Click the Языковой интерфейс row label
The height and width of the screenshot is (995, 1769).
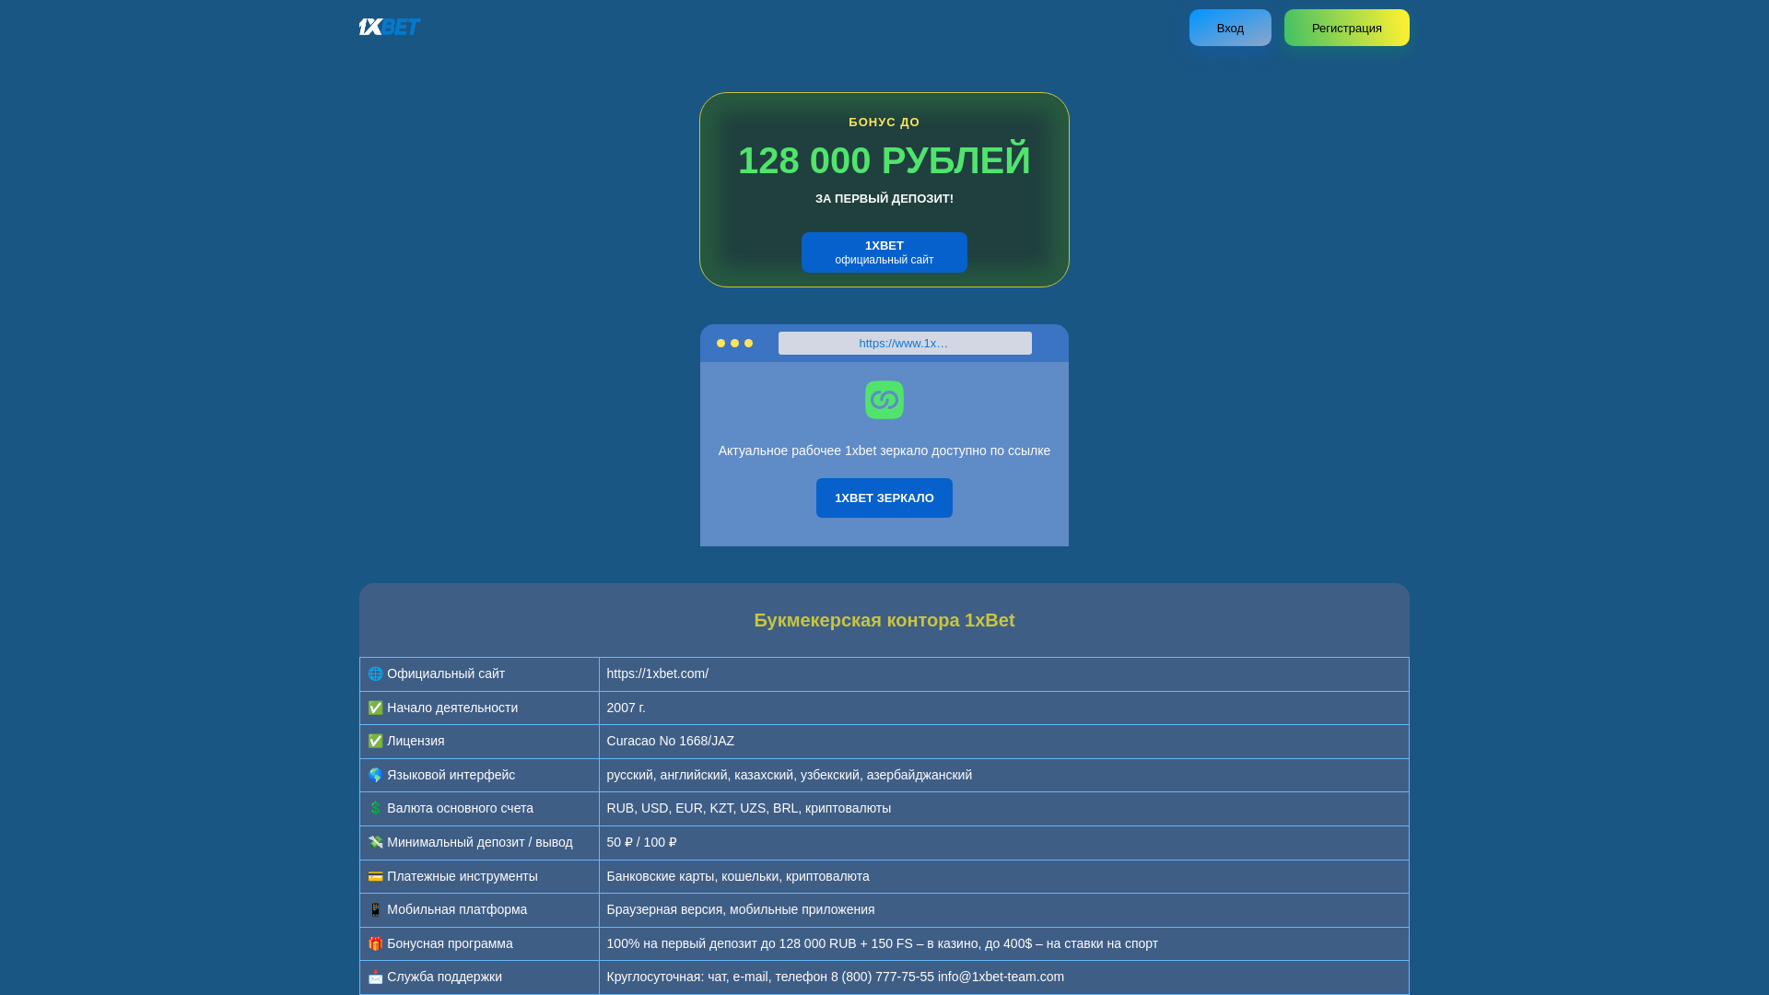(451, 775)
